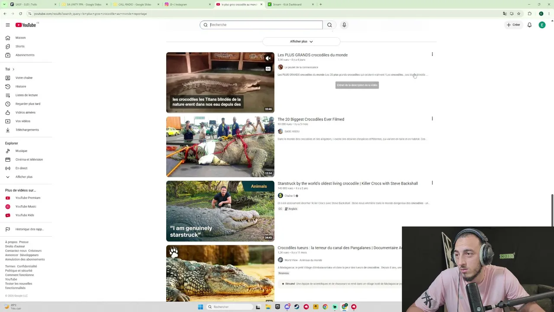Click the taskbar Rechercher search box
Image resolution: width=554 pixels, height=312 pixels.
tap(230, 307)
